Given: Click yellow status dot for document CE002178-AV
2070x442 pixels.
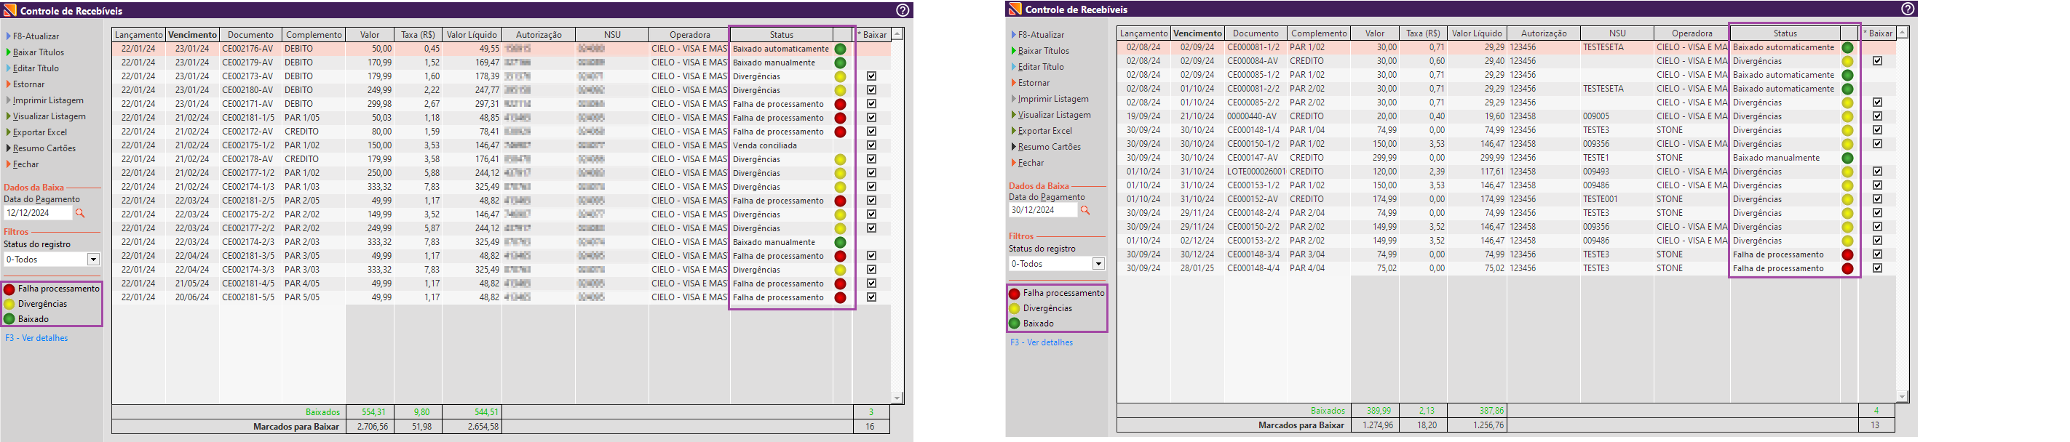Looking at the screenshot, I should pyautogui.click(x=841, y=160).
